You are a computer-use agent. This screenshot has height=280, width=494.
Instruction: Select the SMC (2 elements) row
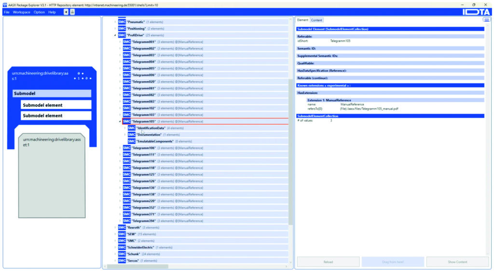pyautogui.click(x=203, y=240)
